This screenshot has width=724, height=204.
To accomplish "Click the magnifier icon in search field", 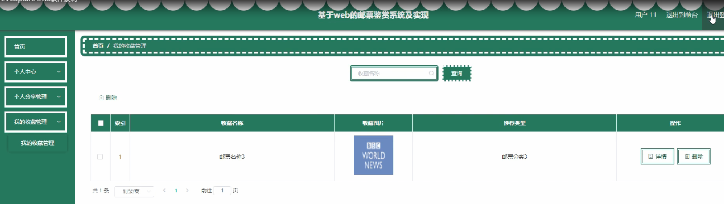I will pos(431,74).
